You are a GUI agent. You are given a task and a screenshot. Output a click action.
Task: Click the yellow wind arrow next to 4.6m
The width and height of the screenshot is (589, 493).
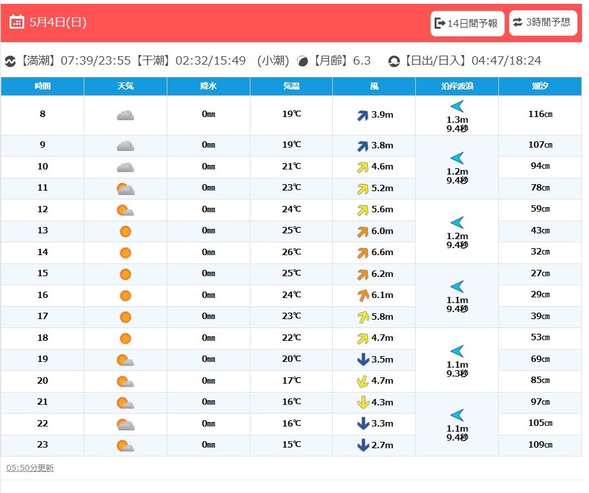coord(362,167)
